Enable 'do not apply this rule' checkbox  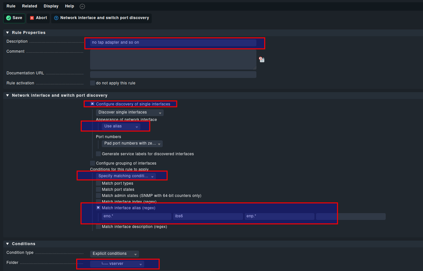point(92,83)
